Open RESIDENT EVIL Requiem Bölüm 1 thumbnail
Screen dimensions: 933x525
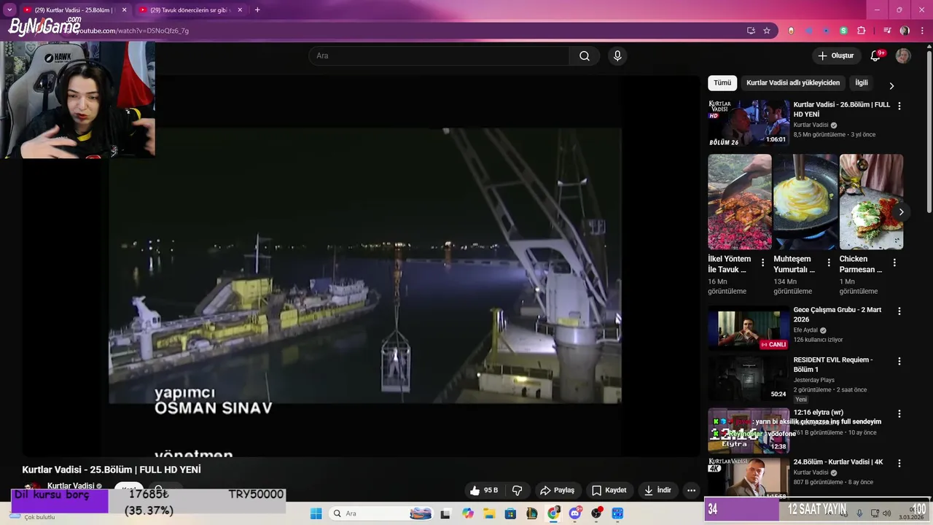click(x=749, y=378)
